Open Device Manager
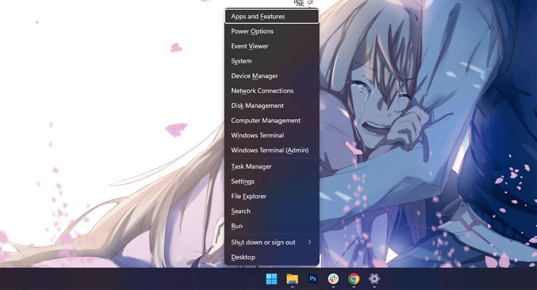 [x=254, y=76]
